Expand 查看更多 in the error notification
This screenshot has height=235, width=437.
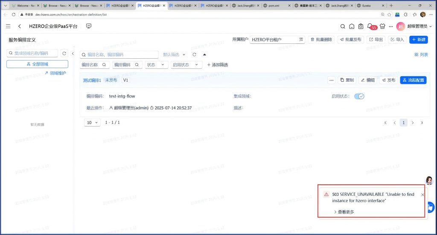pos(344,212)
